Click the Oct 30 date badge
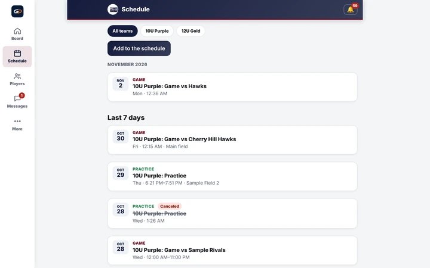The width and height of the screenshot is (430, 268). click(121, 136)
